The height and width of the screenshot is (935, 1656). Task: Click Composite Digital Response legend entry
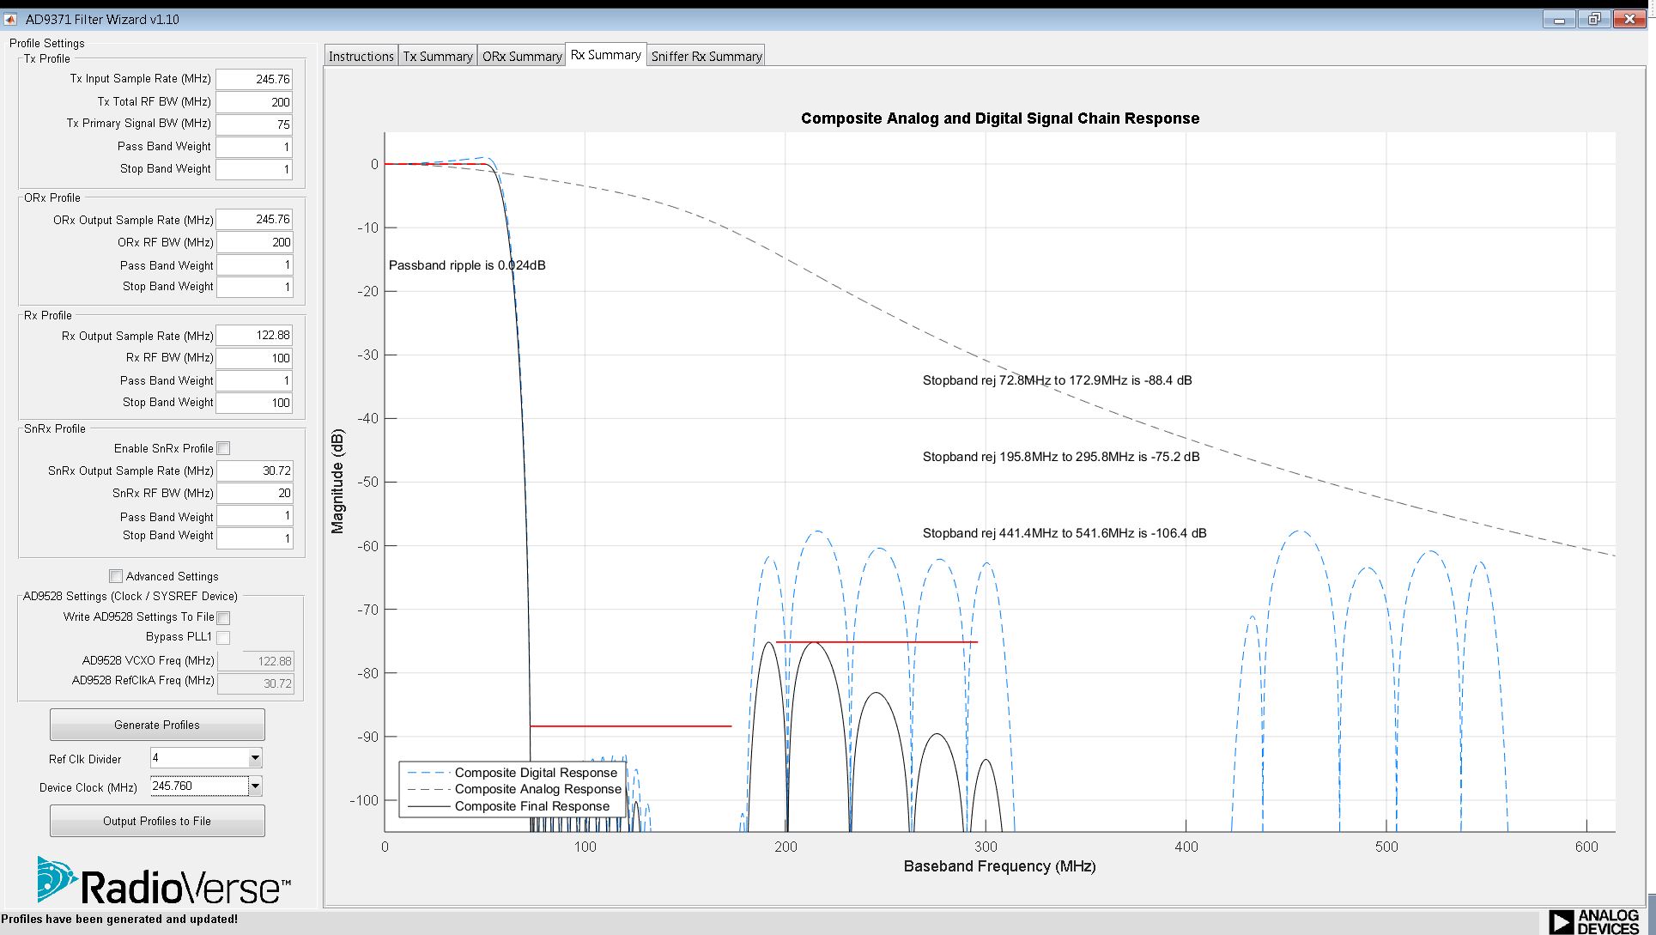click(x=536, y=773)
